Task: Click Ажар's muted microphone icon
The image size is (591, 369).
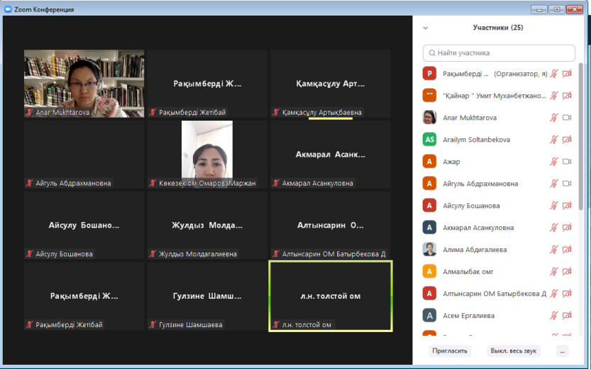Action: click(554, 162)
